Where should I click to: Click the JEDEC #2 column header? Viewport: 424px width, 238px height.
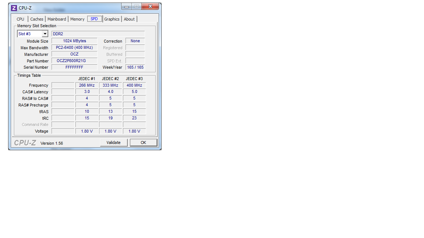pyautogui.click(x=110, y=79)
